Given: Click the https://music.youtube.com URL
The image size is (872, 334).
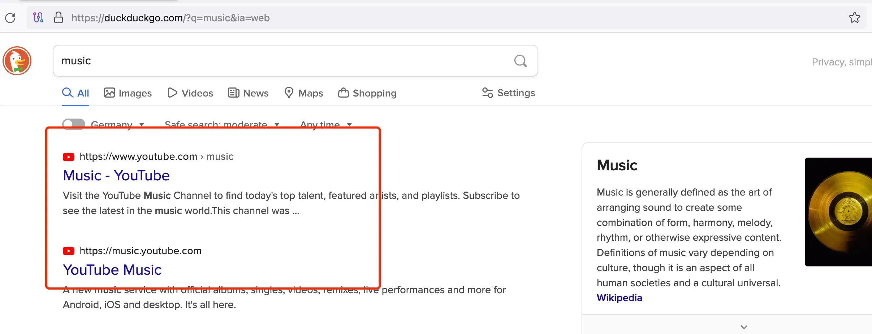Looking at the screenshot, I should point(141,251).
